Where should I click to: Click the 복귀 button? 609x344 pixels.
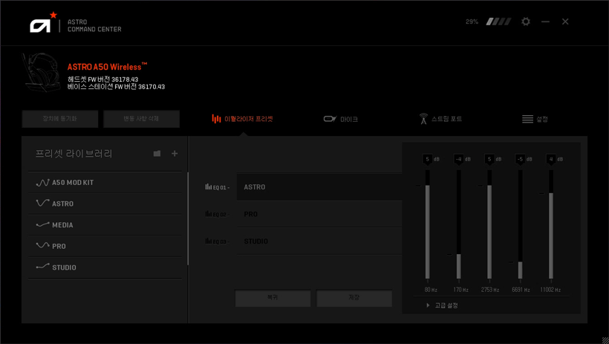[x=273, y=298]
